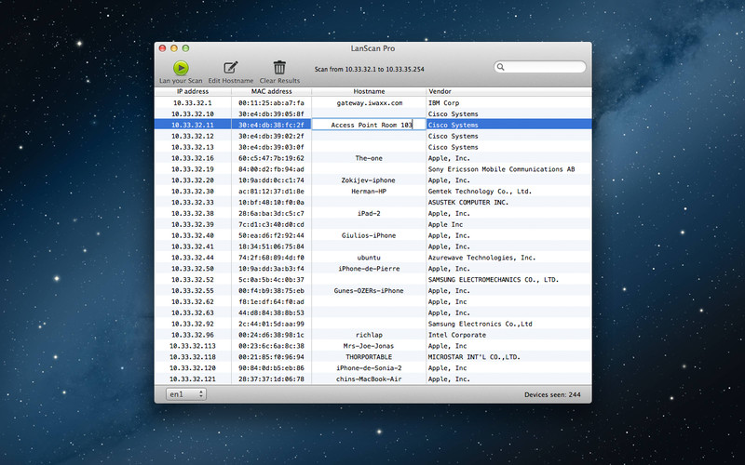Click the Devices seen: 244 status text
Image resolution: width=745 pixels, height=465 pixels.
552,394
